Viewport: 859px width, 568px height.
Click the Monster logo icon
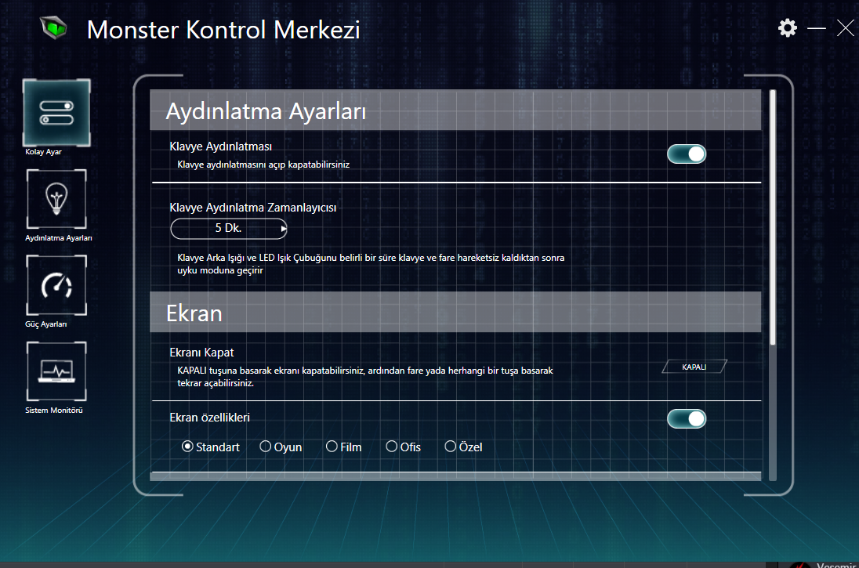pyautogui.click(x=53, y=27)
